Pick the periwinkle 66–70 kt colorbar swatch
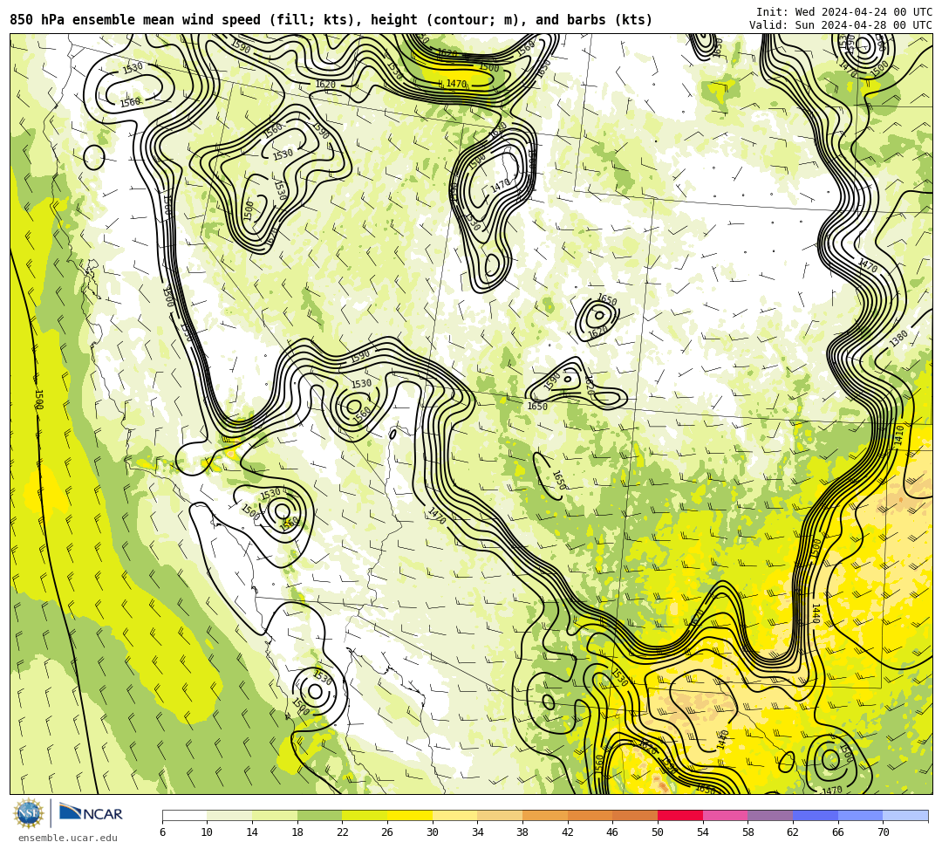The height and width of the screenshot is (849, 942). click(x=860, y=815)
